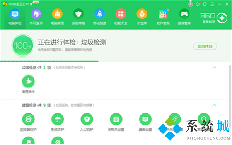This screenshot has height=145, width=232.
Task: Minimize the 360 window
Action: (220, 4)
